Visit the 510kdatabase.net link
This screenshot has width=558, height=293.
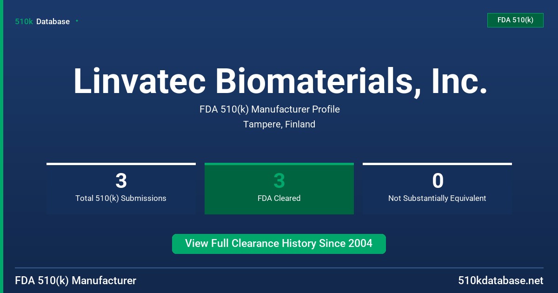500,280
